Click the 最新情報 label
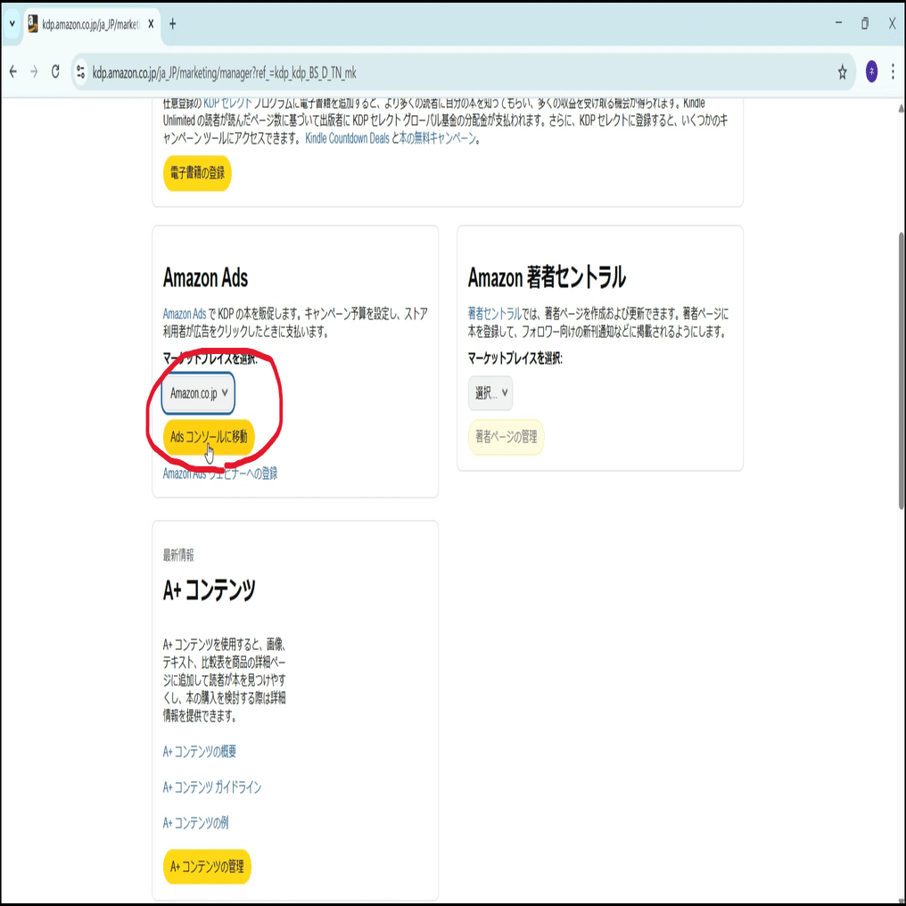 point(178,556)
